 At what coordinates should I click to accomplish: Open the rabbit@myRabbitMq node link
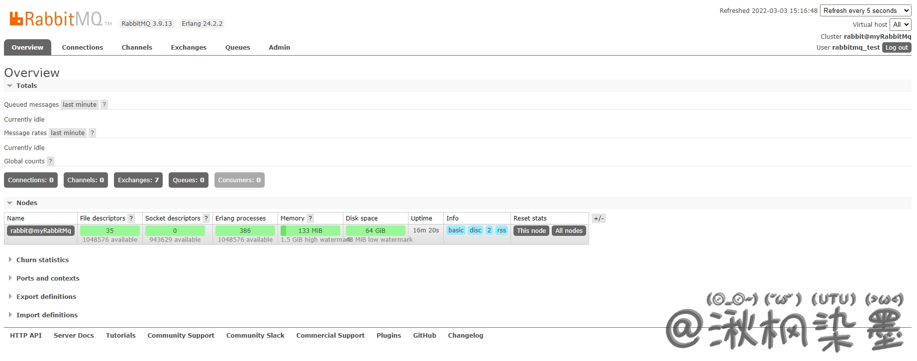(41, 231)
